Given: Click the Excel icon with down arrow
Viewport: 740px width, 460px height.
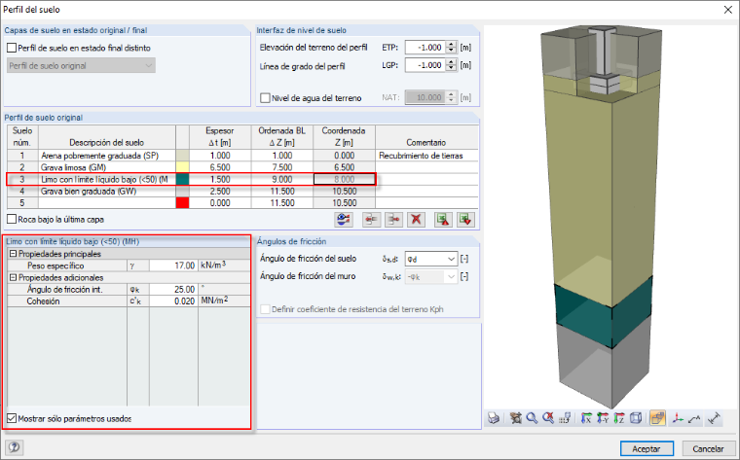Looking at the screenshot, I should click(x=465, y=220).
